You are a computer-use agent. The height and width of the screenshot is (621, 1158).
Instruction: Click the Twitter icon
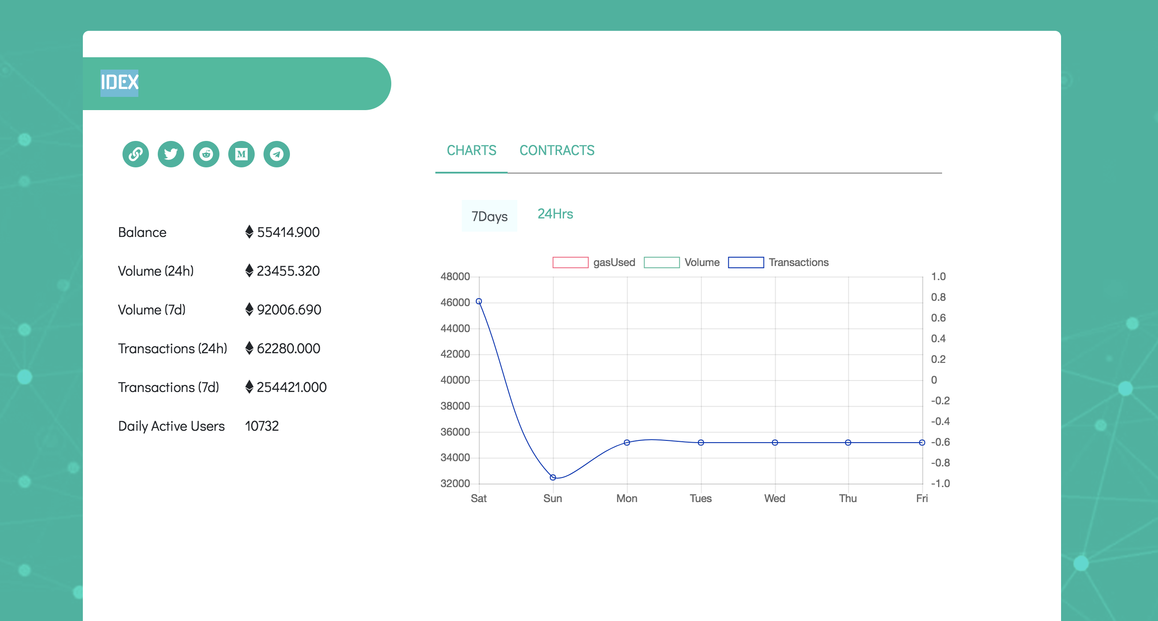[x=171, y=154]
